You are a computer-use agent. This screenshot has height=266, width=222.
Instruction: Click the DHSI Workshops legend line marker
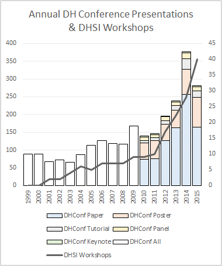[x=54, y=255]
